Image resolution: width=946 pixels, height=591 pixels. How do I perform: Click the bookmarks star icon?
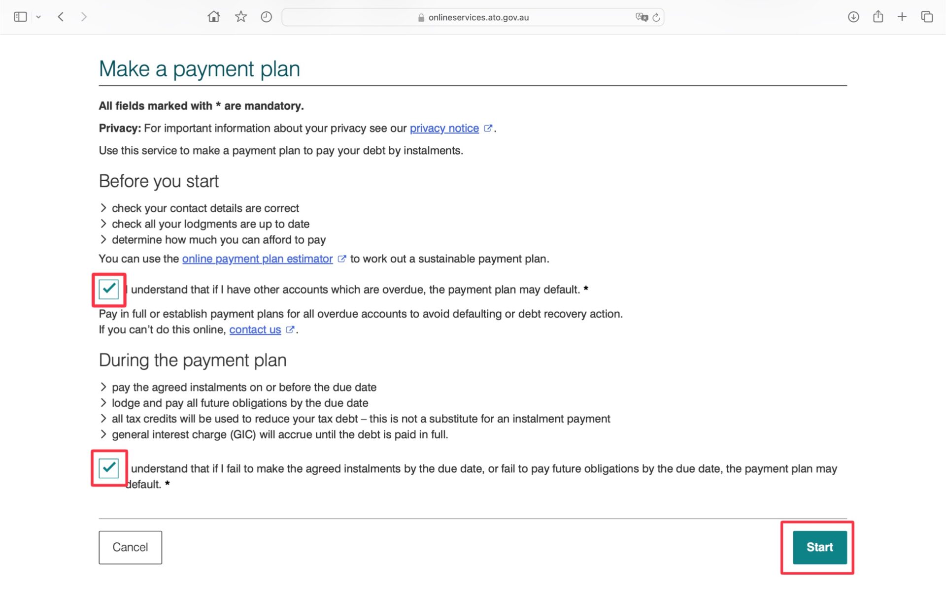(x=240, y=17)
